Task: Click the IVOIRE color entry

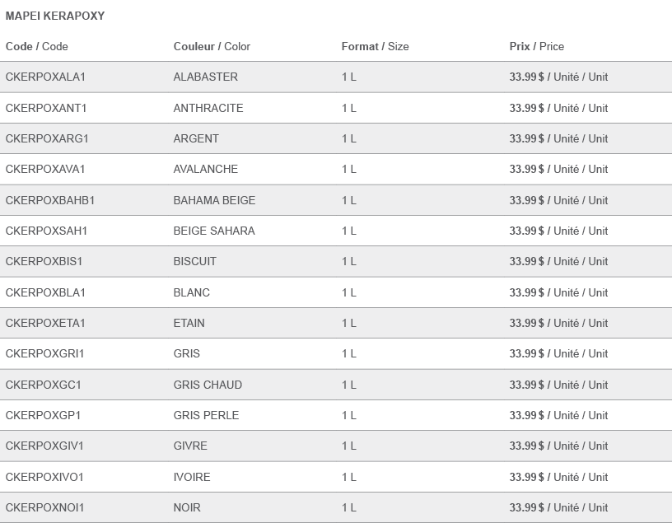Action: (192, 477)
